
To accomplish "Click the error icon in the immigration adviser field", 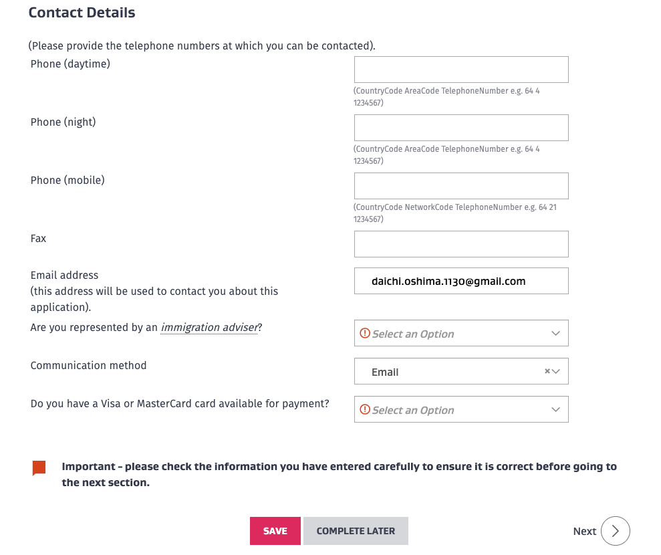I will coord(365,333).
